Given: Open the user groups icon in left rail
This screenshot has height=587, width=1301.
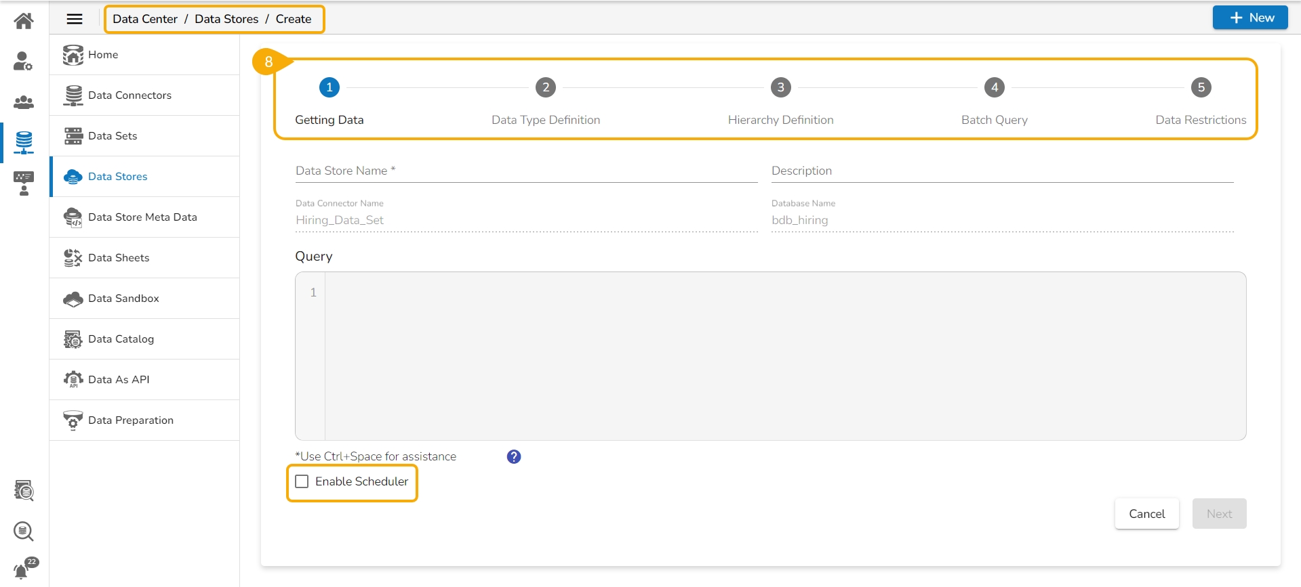Looking at the screenshot, I should point(24,102).
